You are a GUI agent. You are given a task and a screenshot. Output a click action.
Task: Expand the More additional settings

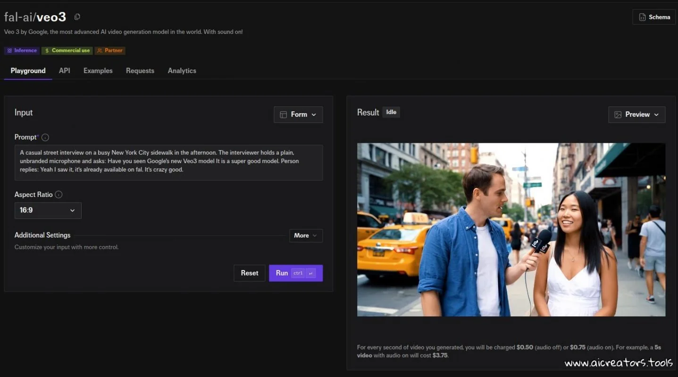pyautogui.click(x=306, y=236)
